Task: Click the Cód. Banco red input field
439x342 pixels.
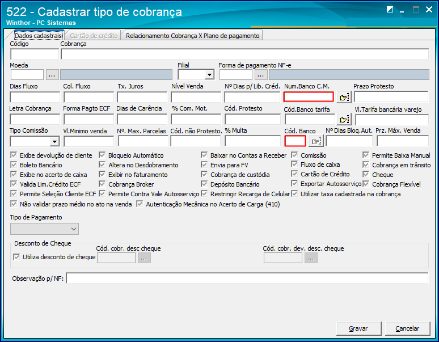Action: [x=295, y=141]
